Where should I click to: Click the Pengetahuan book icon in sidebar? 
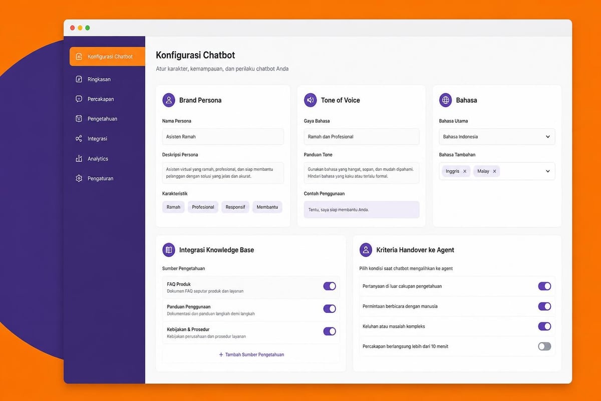79,119
